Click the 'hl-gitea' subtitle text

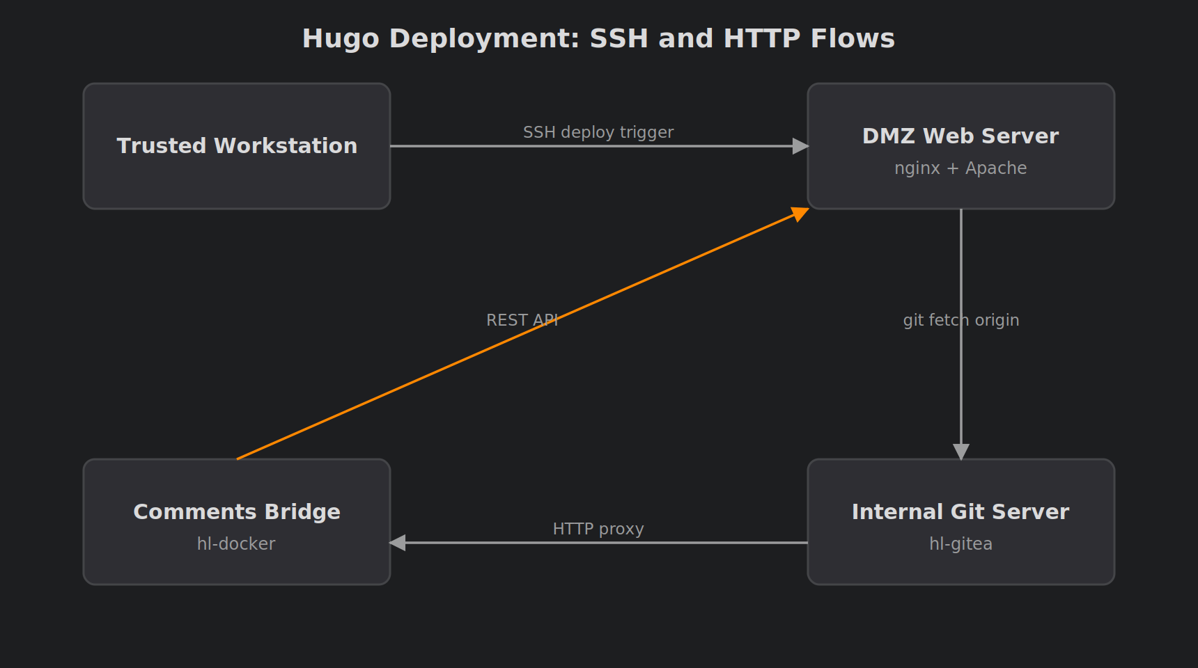pyautogui.click(x=960, y=544)
